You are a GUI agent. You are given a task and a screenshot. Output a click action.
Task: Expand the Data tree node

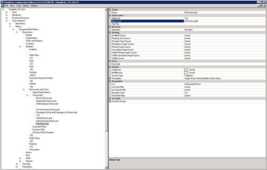(6, 12)
